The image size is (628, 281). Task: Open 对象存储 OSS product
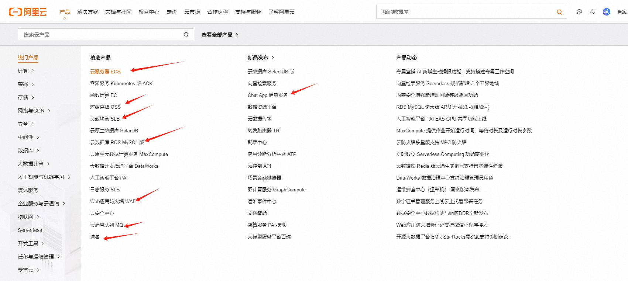(105, 107)
